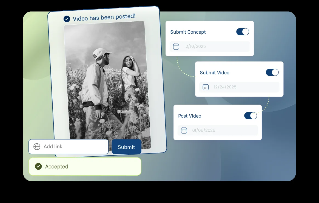This screenshot has height=203, width=319.
Task: Open calendar icon beside 01/06/2026
Action: [x=184, y=130]
